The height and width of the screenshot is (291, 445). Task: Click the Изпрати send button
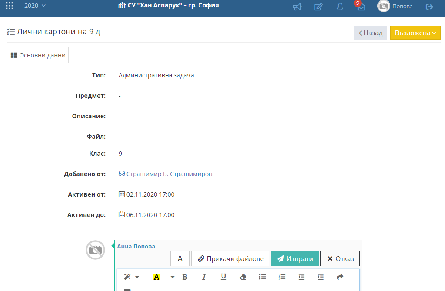click(295, 258)
